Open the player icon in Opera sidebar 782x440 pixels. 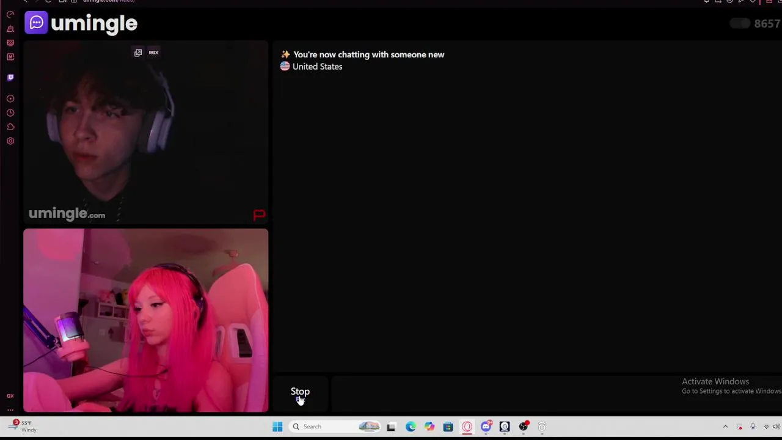[10, 98]
